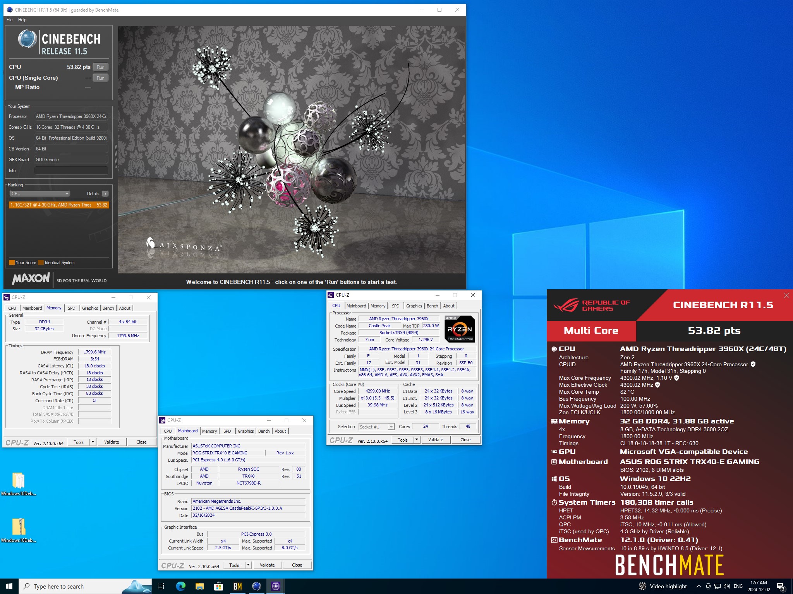Open the notification center
The height and width of the screenshot is (594, 793).
[x=781, y=587]
